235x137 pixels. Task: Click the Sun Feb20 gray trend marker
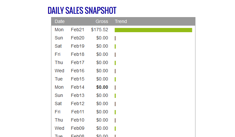(115, 38)
